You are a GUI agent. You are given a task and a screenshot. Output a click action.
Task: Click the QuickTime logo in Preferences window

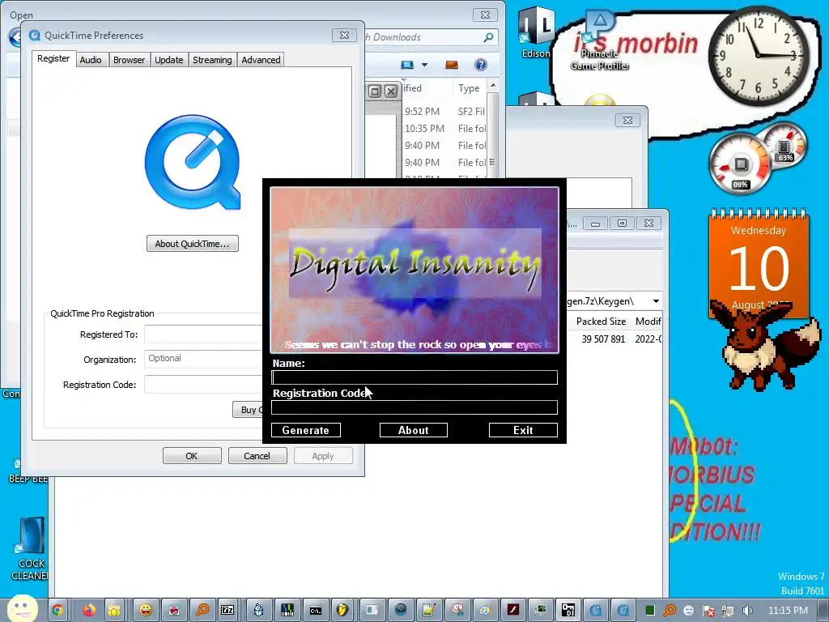point(193,163)
